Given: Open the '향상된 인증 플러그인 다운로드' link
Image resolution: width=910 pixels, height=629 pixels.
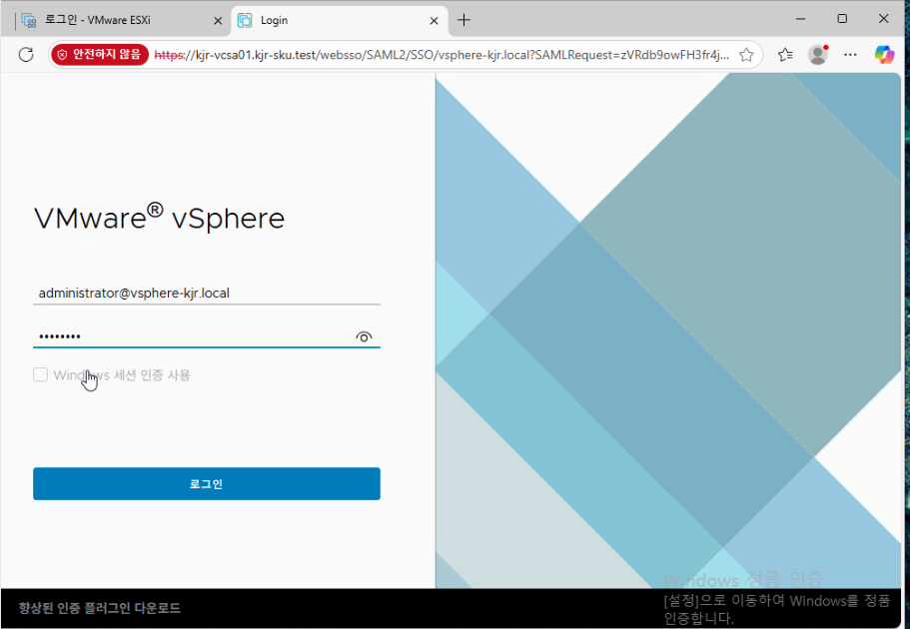Looking at the screenshot, I should click(99, 608).
